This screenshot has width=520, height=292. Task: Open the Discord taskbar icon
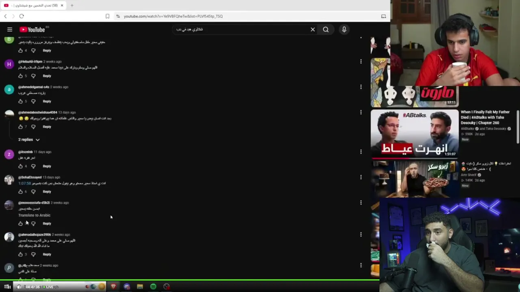pos(127,287)
